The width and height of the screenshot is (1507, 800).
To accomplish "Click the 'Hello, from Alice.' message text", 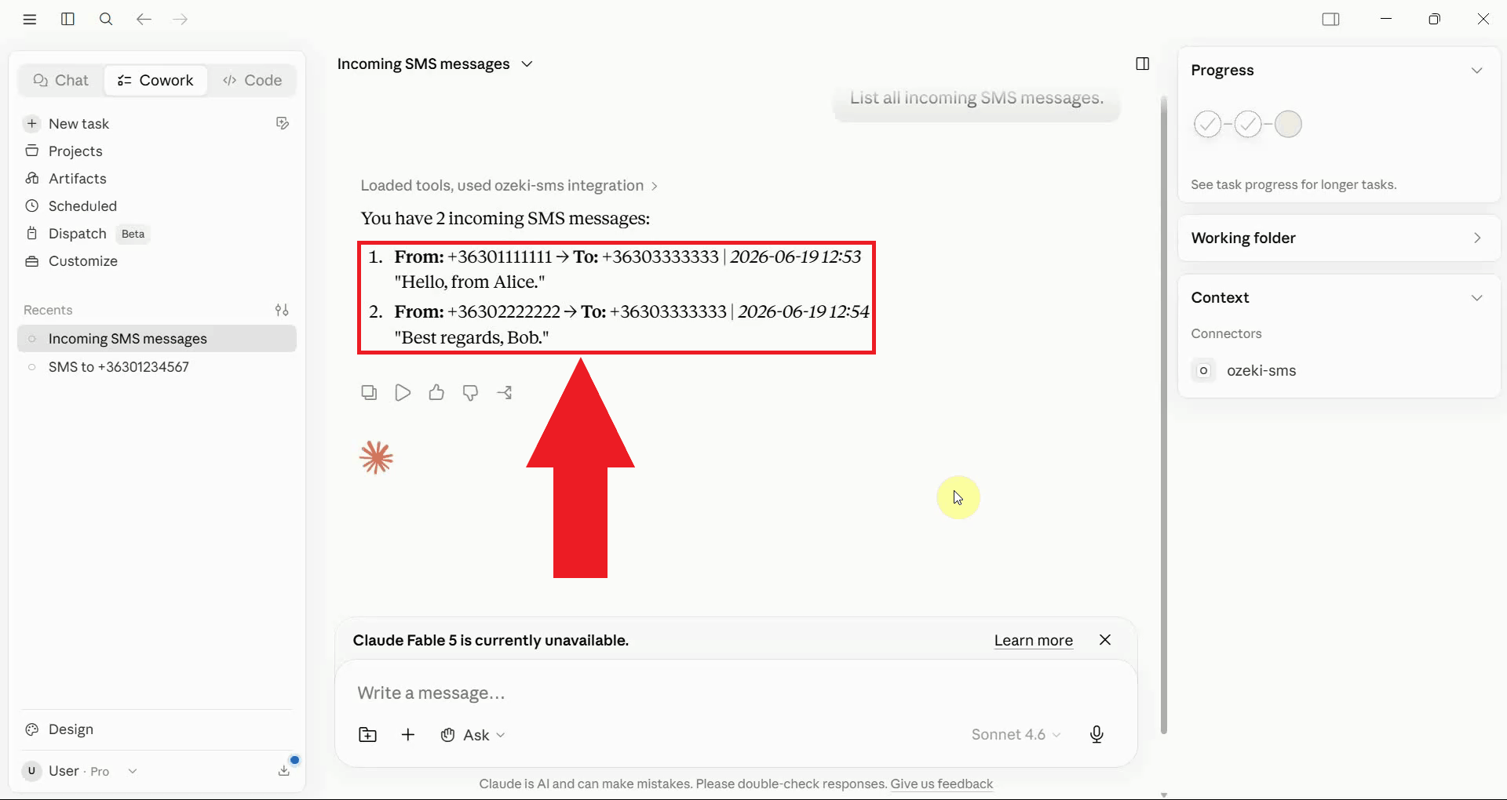I will tap(469, 282).
